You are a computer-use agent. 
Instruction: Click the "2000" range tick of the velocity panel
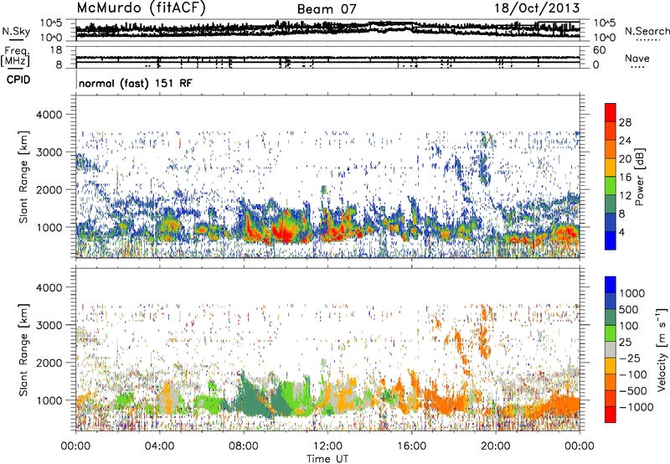click(x=51, y=363)
